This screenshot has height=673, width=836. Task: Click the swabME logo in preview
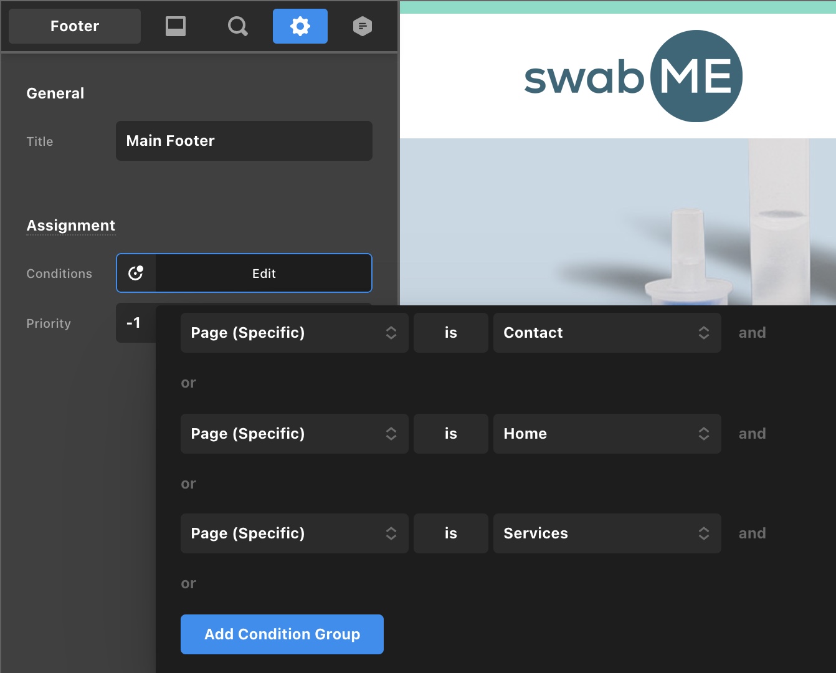633,76
